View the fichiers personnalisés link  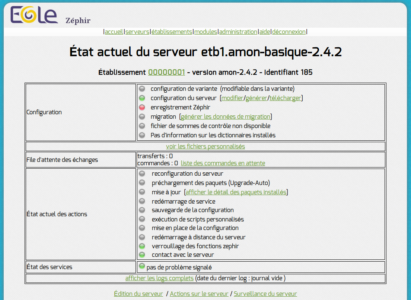(205, 146)
